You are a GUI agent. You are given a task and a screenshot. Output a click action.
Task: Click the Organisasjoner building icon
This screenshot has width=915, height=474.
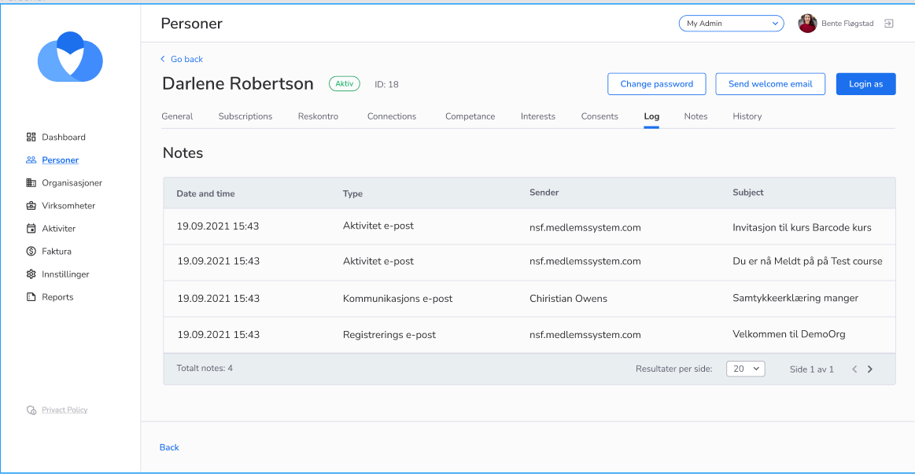click(31, 182)
